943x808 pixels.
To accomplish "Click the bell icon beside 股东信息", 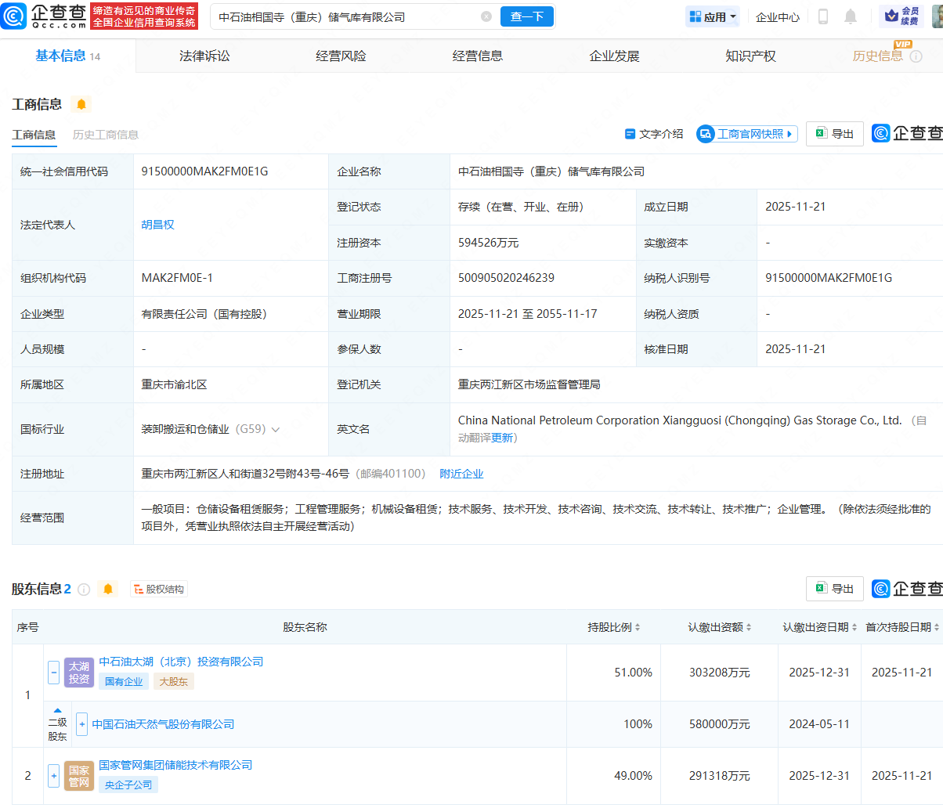I will (108, 589).
